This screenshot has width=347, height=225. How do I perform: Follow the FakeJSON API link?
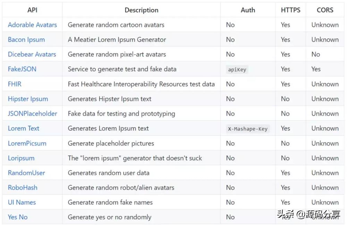[x=22, y=69]
